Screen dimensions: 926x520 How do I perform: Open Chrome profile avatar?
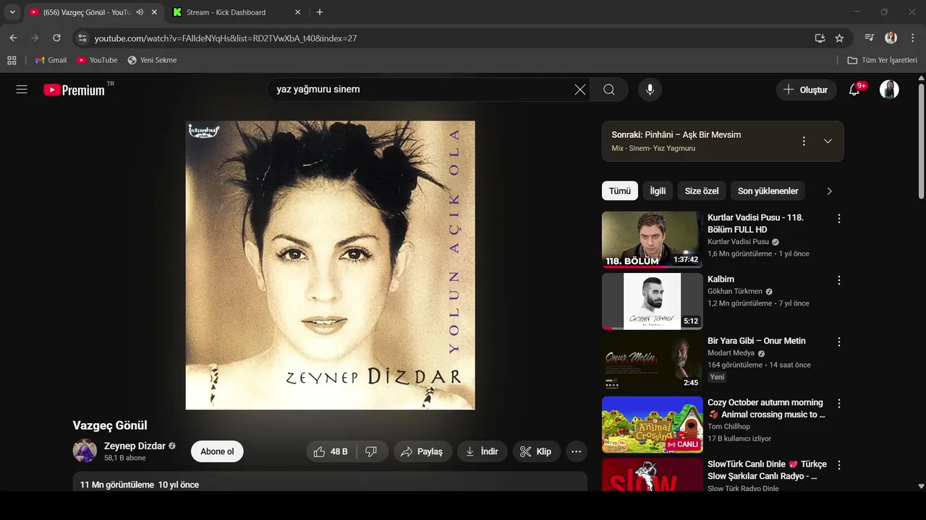click(x=891, y=38)
